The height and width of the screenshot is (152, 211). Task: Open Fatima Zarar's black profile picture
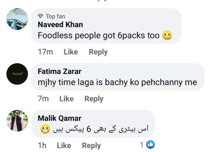click(17, 74)
